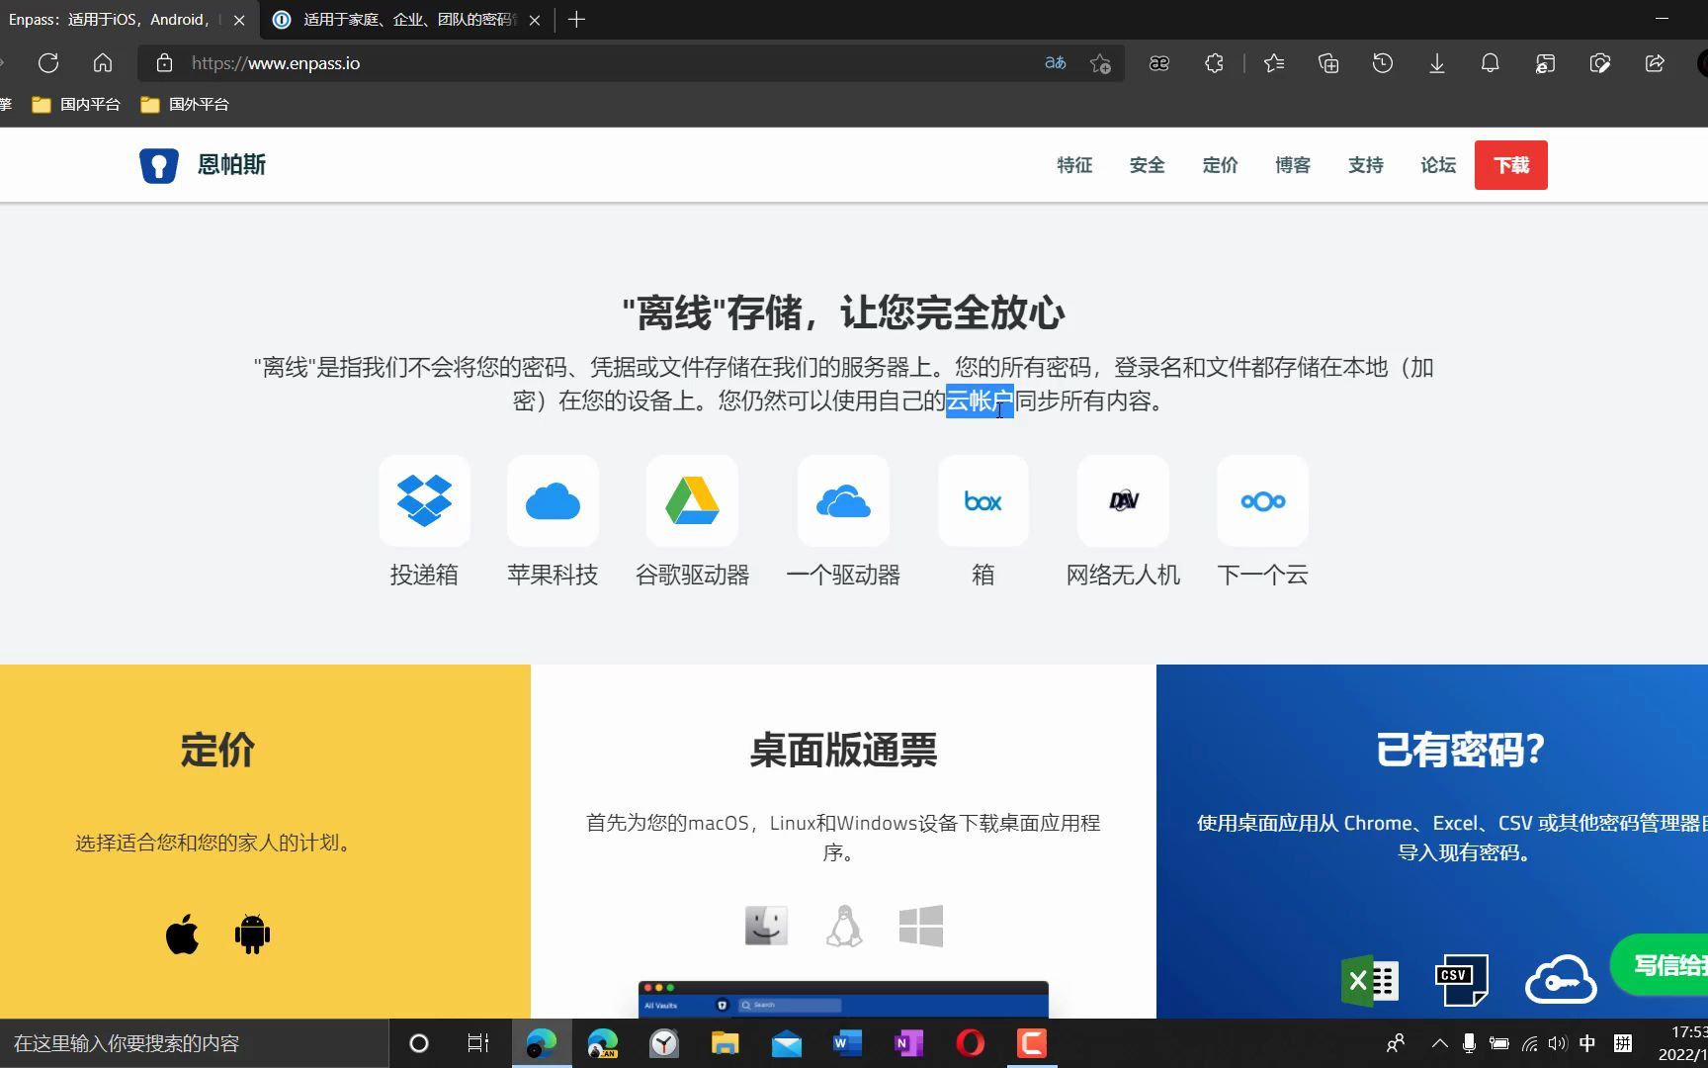
Task: Click the Nextcloud icon above 下一个云
Action: pos(1262,501)
